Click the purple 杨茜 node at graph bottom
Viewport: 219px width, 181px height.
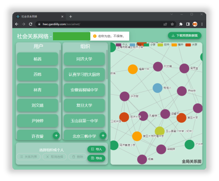pos(142,159)
